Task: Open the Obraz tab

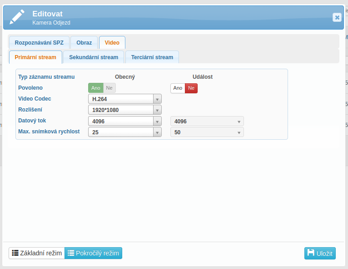Action: click(x=84, y=43)
